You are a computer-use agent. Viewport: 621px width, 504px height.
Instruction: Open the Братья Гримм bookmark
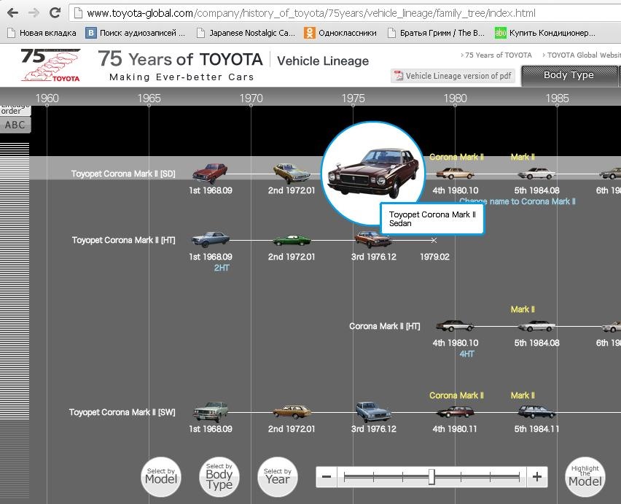click(436, 33)
